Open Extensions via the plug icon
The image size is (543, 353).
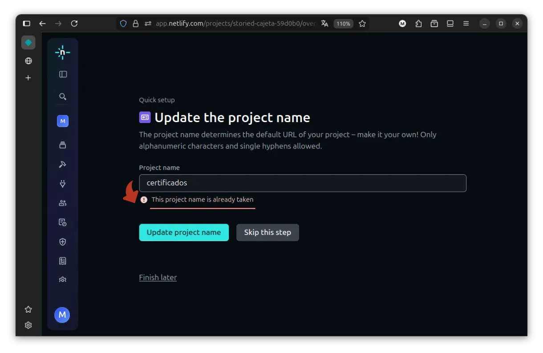(x=63, y=184)
